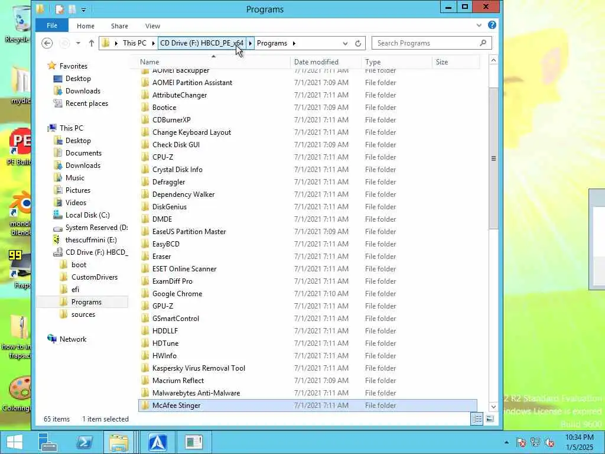Screen dimensions: 605x454
Task: Select the CDBurnerXP folder icon
Action: [145, 119]
